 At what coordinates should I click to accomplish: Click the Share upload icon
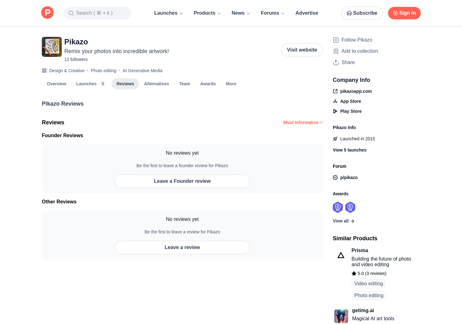click(x=336, y=62)
